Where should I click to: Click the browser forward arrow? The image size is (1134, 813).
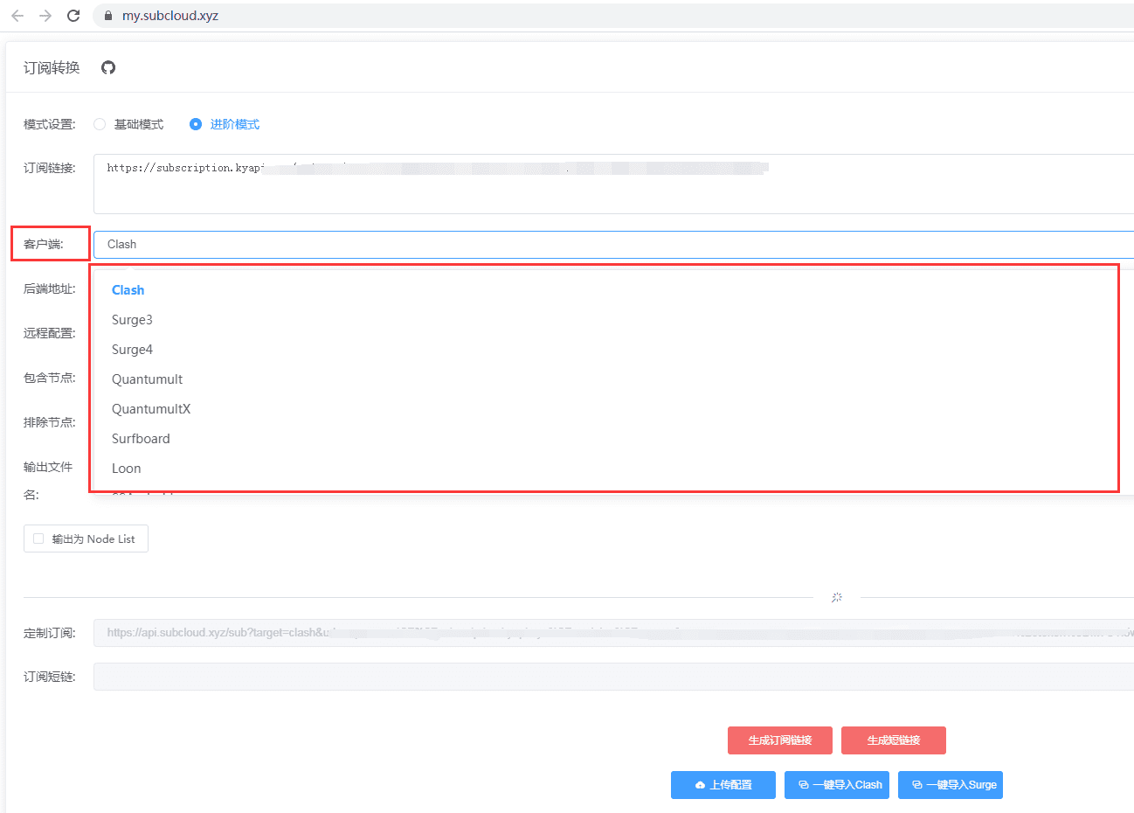(x=45, y=16)
